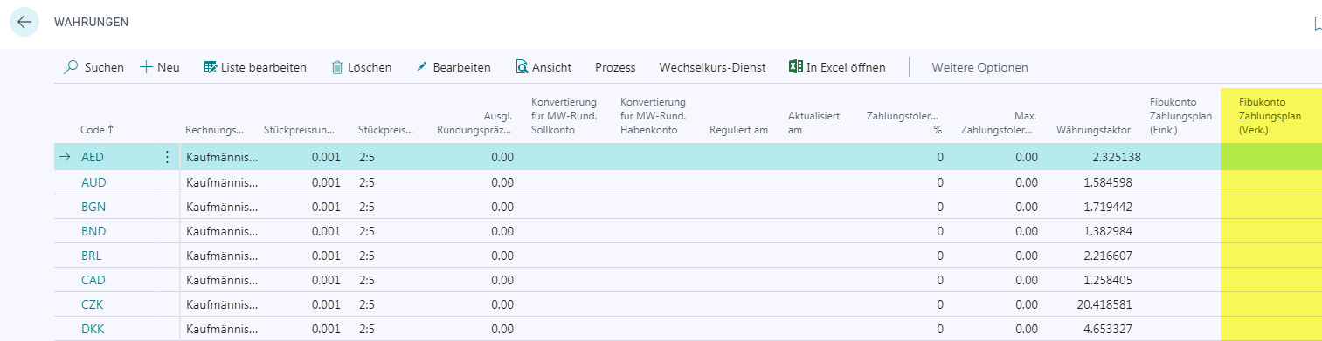The image size is (1322, 341).
Task: Sort by the Code column header
Action: point(97,130)
